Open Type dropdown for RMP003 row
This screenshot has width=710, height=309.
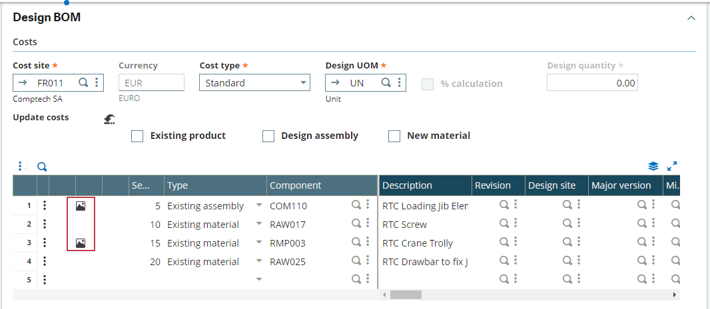259,243
